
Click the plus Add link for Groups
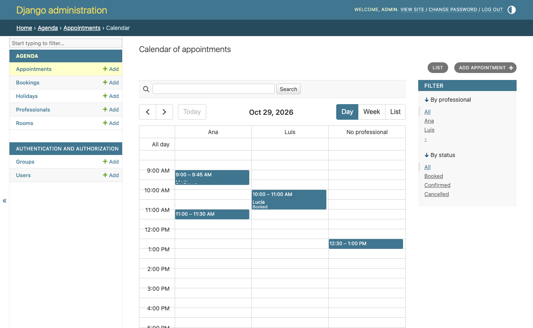[x=111, y=162]
